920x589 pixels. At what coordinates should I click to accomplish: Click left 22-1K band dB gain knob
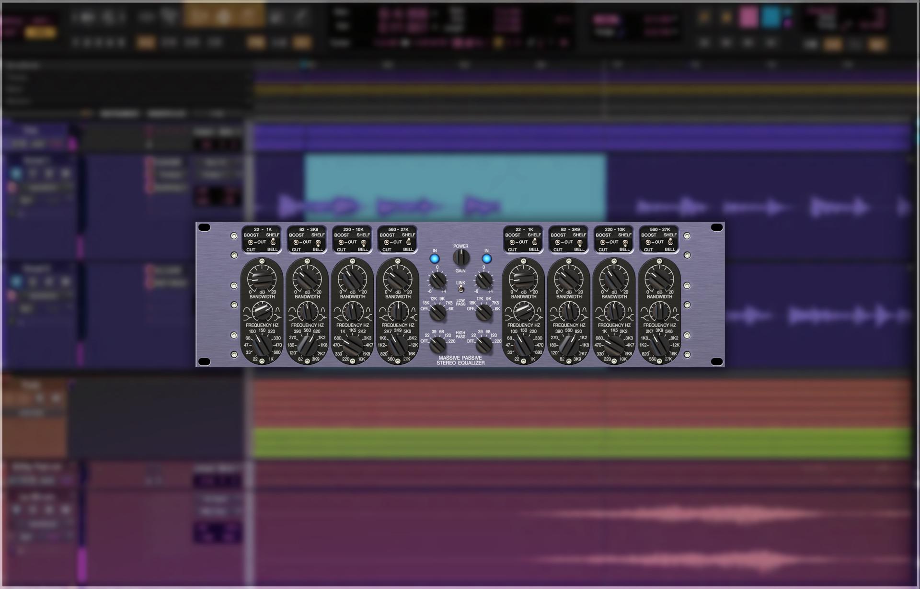coord(262,279)
